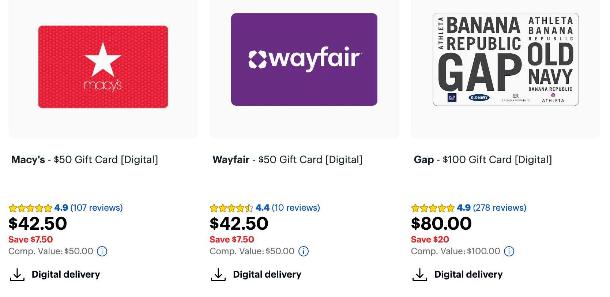Open Wayfair $50 Gift Card title link
This screenshot has height=297, width=610.
[x=287, y=160]
